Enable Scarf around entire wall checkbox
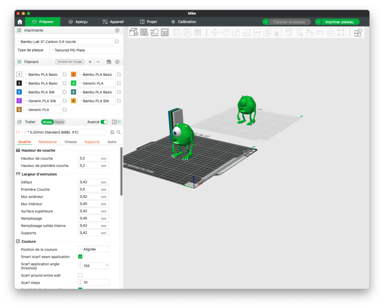 click(x=80, y=275)
